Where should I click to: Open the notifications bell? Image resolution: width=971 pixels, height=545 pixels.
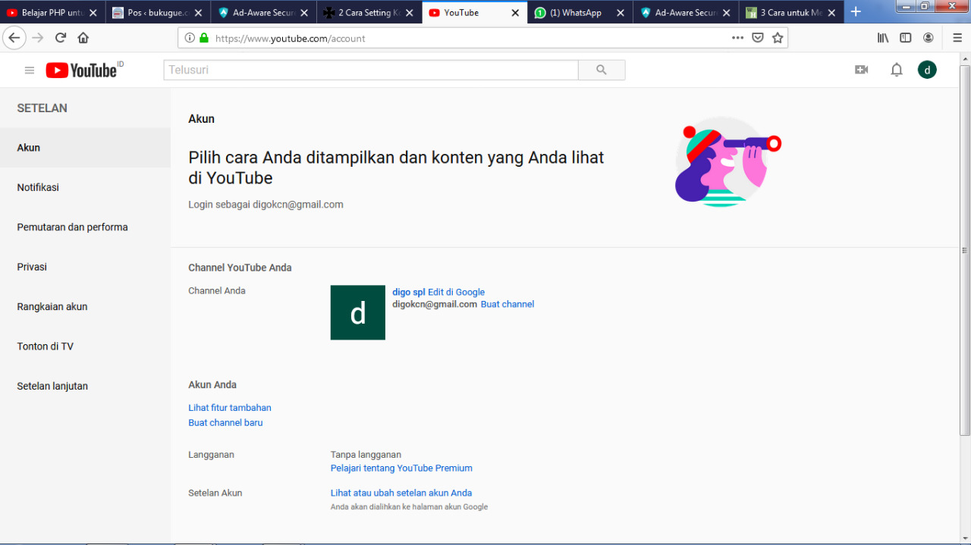click(x=897, y=70)
